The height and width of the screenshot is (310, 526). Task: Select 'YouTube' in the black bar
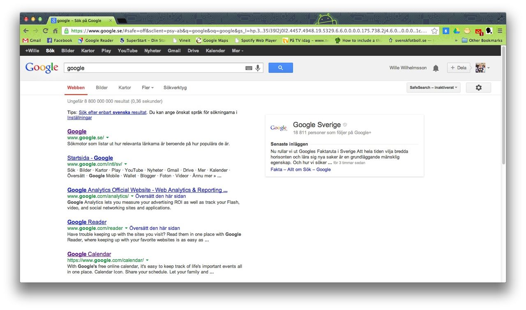pyautogui.click(x=127, y=51)
